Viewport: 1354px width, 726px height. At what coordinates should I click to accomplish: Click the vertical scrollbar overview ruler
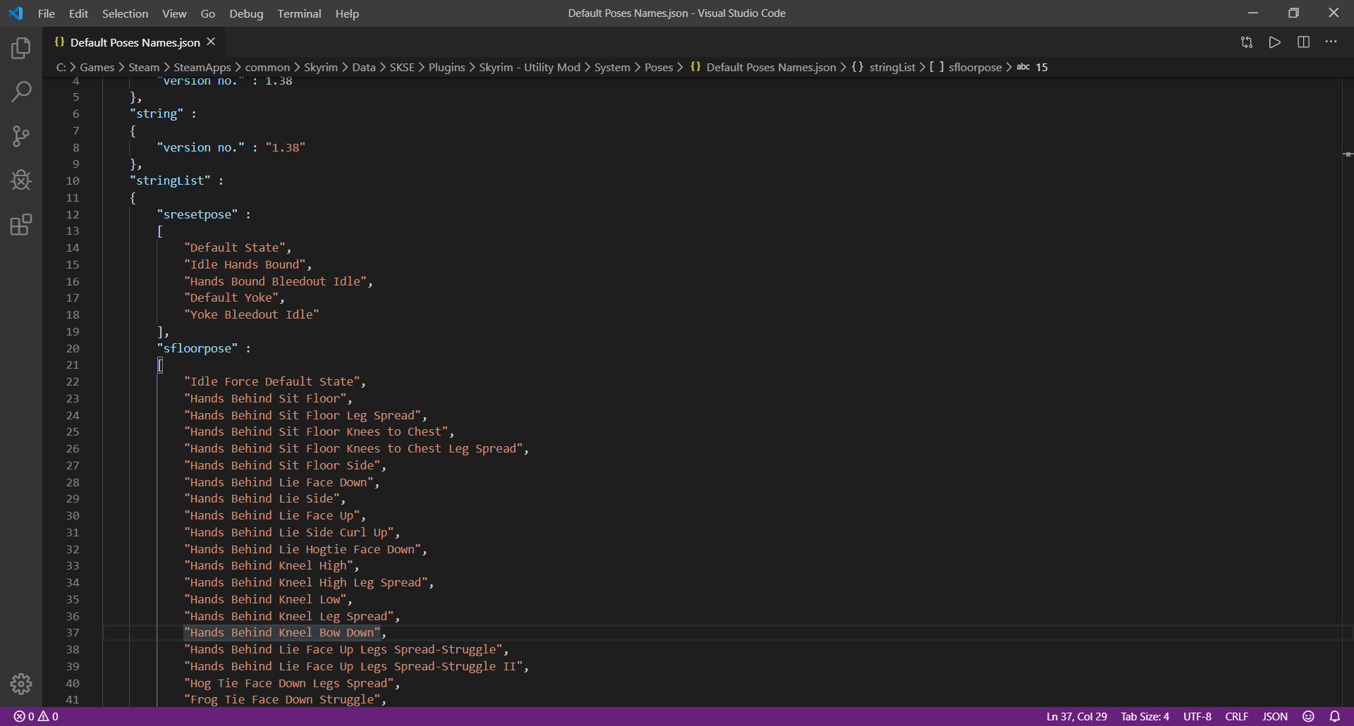click(x=1348, y=391)
